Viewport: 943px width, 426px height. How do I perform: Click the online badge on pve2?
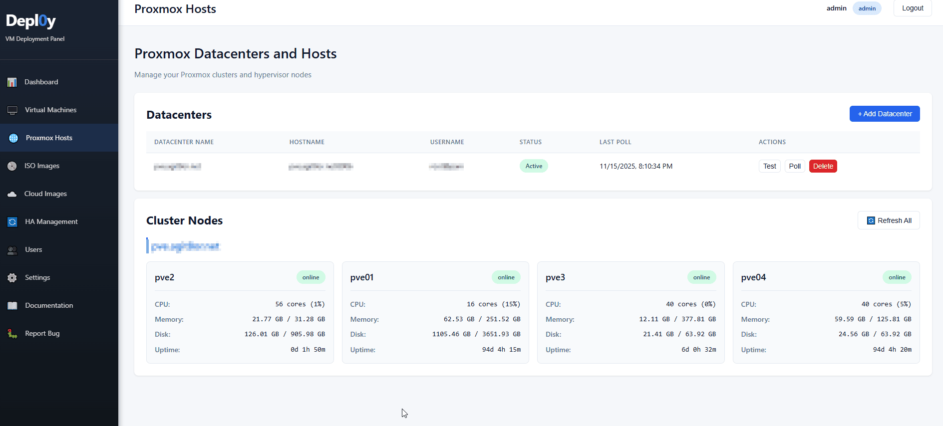point(311,277)
